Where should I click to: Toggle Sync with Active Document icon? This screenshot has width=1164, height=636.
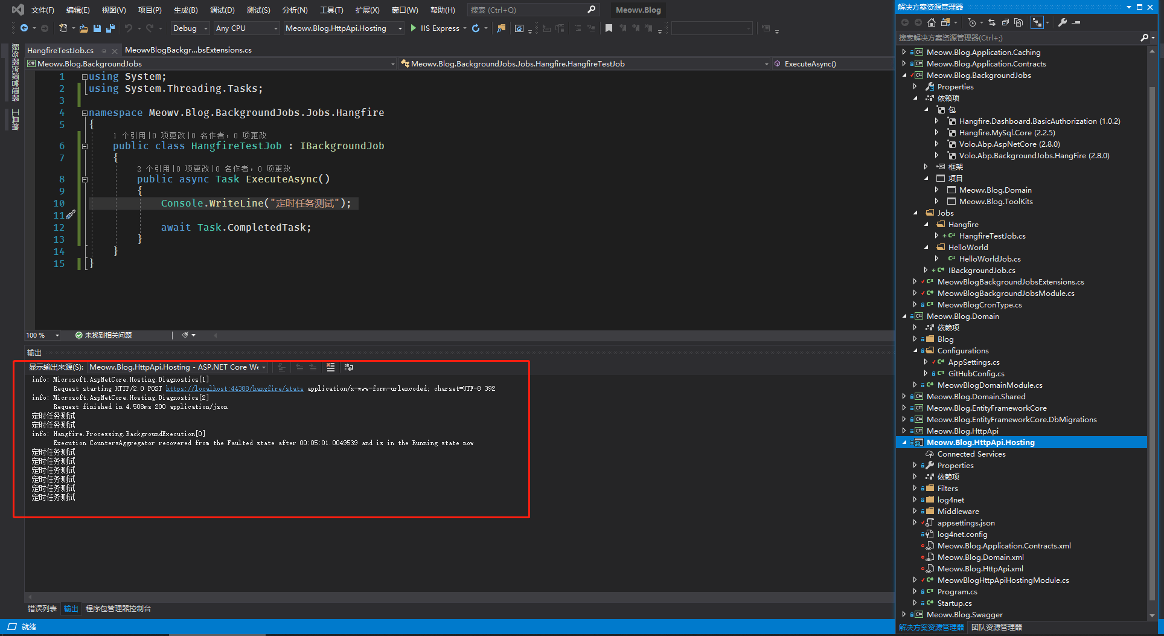992,22
